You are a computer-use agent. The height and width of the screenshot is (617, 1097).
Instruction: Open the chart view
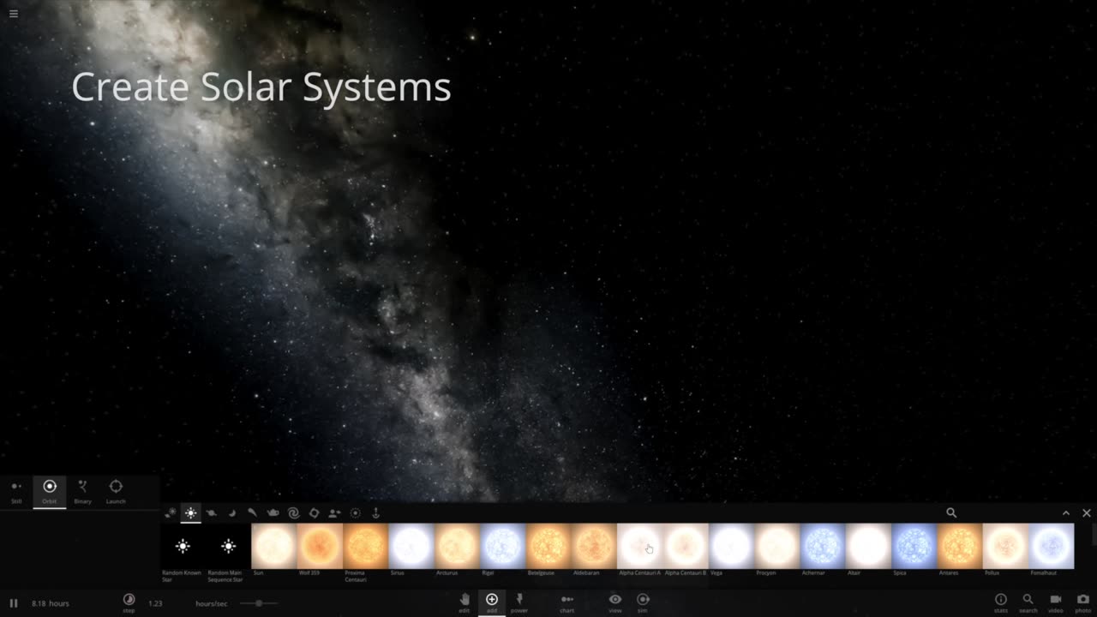tap(566, 602)
